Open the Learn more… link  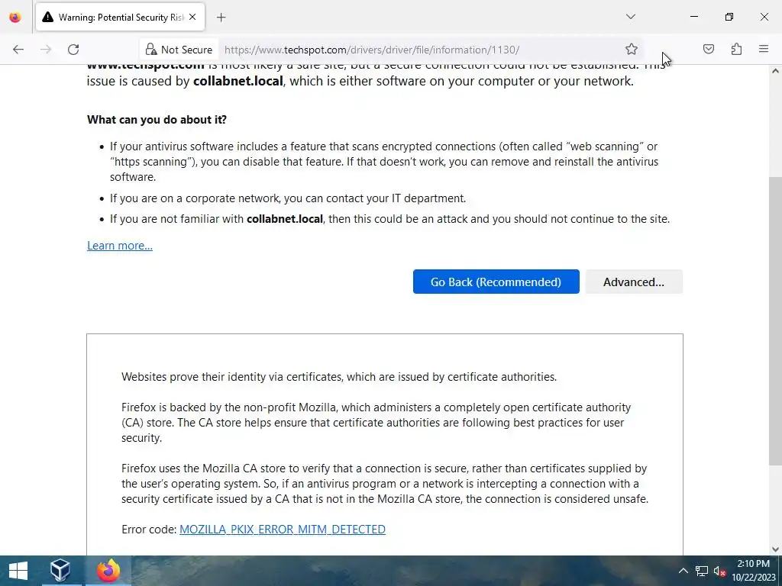coord(120,246)
